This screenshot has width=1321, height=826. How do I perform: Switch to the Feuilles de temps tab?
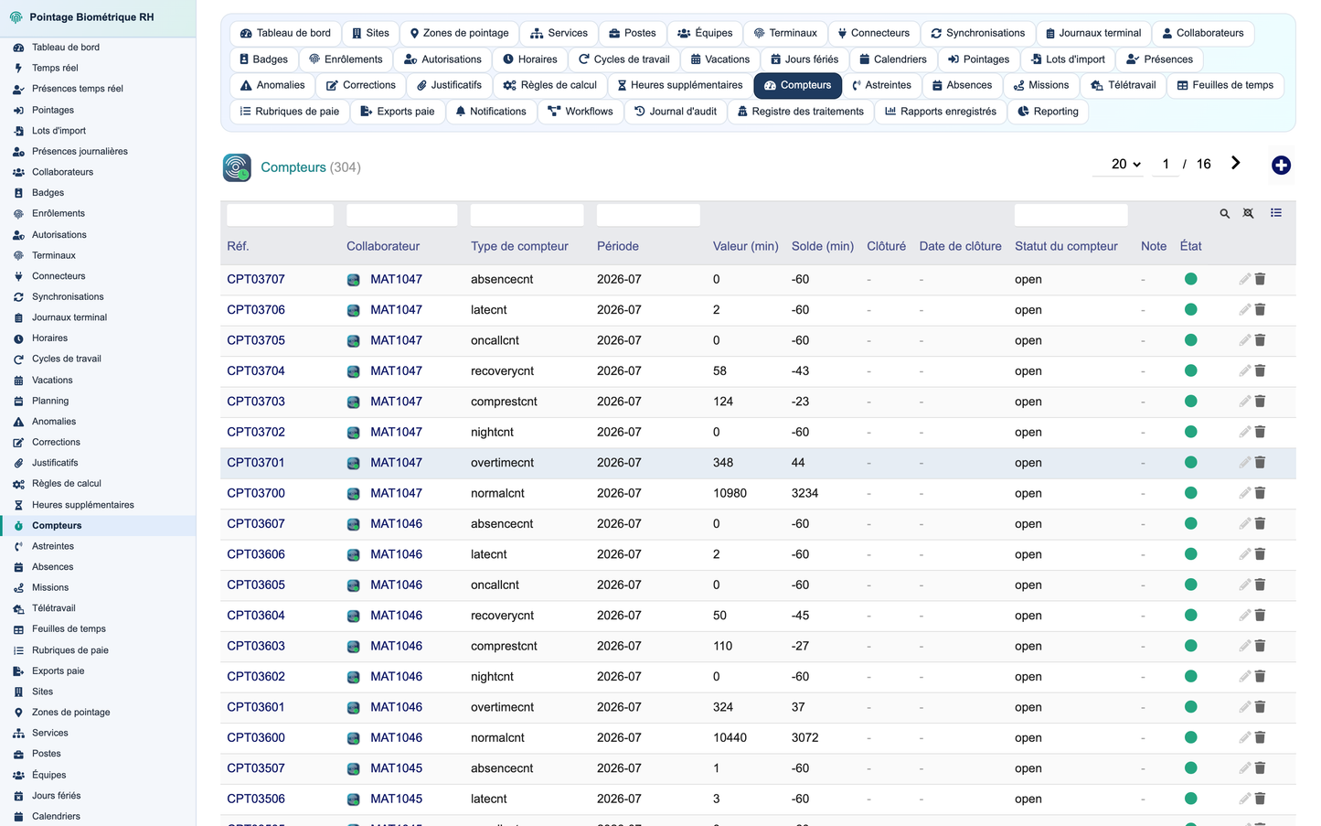pos(1225,85)
